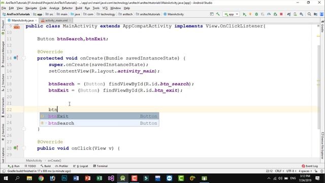Change the CRLF line separator setting
This screenshot has width=325, height=183.
point(279,171)
